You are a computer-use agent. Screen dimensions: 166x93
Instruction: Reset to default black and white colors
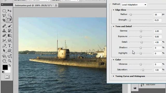(x=3, y=72)
